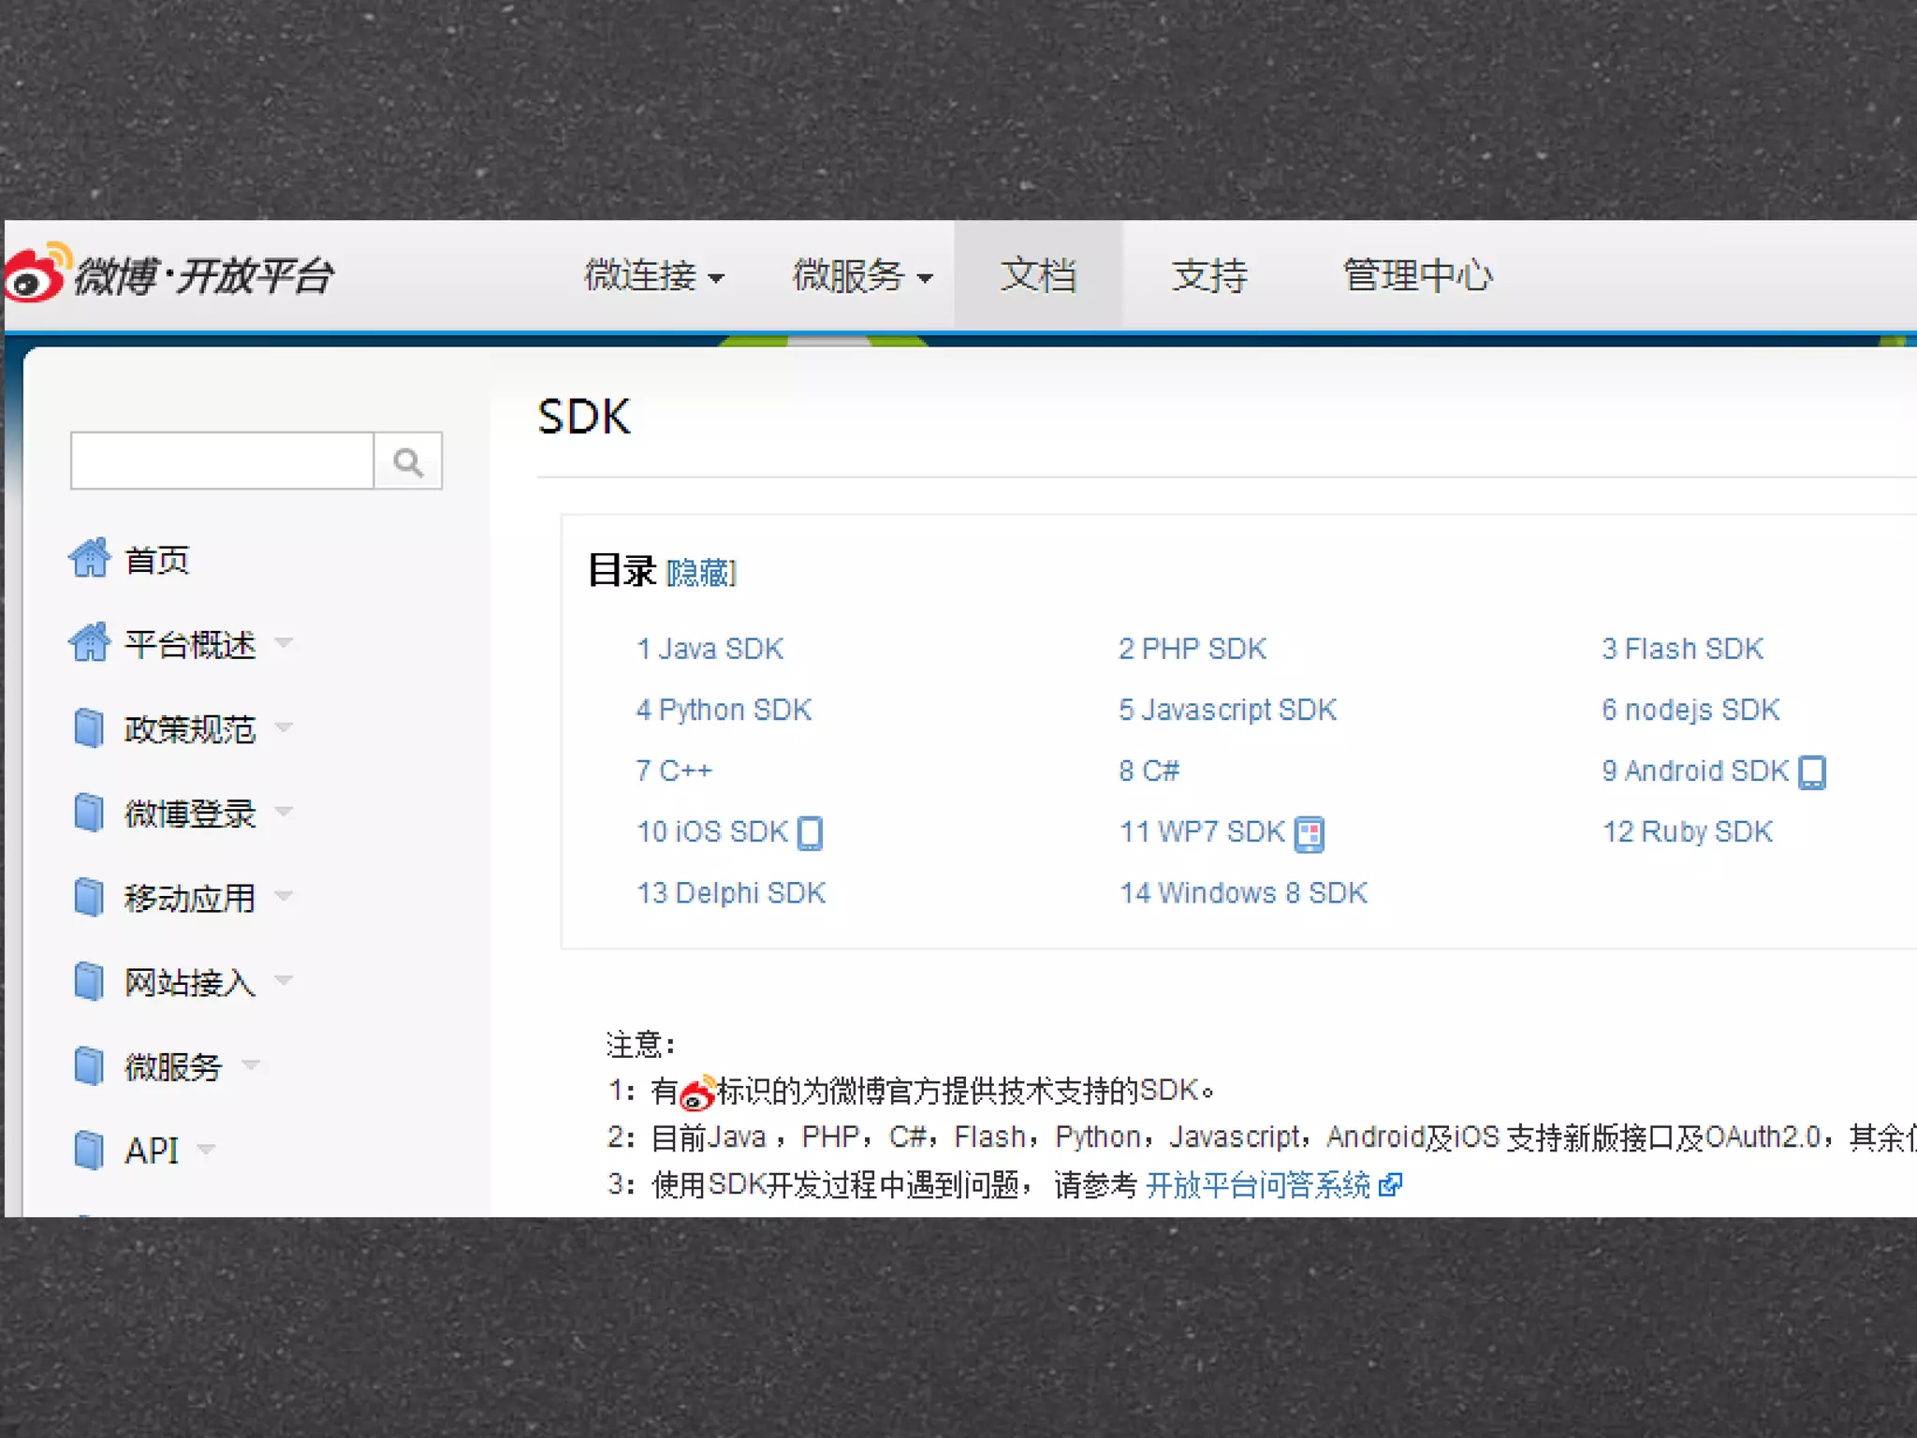
Task: Open the 管理中心 menu item
Action: click(x=1417, y=276)
